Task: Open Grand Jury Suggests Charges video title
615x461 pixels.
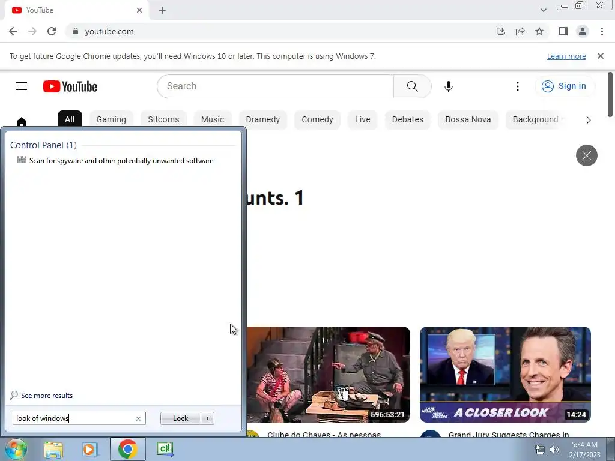Action: tap(508, 435)
